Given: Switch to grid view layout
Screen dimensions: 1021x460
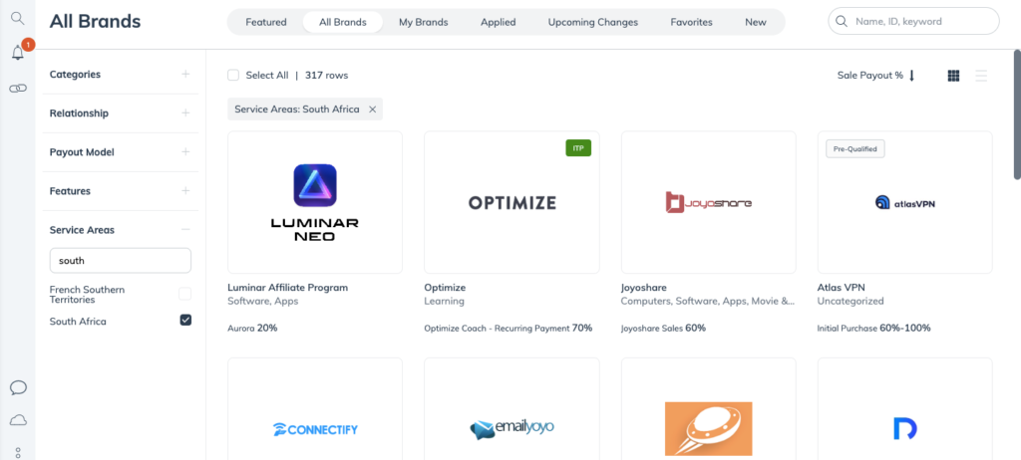Looking at the screenshot, I should 953,76.
